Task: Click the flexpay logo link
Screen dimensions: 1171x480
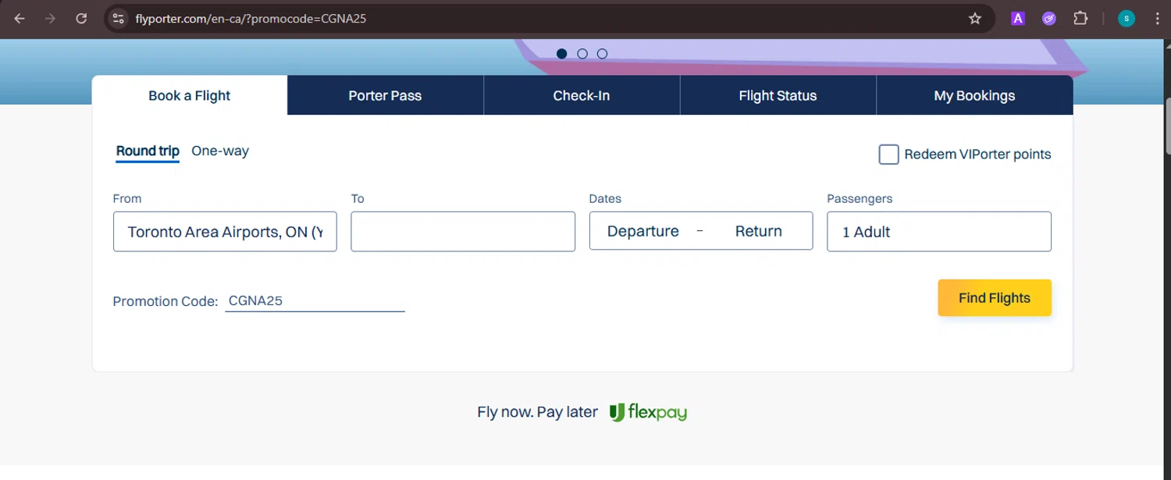Action: pyautogui.click(x=648, y=412)
